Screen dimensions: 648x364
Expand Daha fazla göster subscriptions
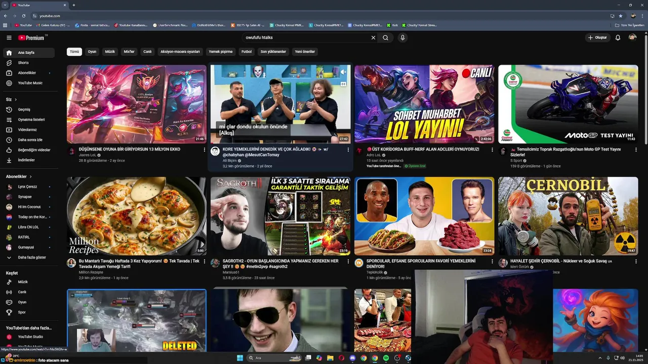tap(29, 257)
